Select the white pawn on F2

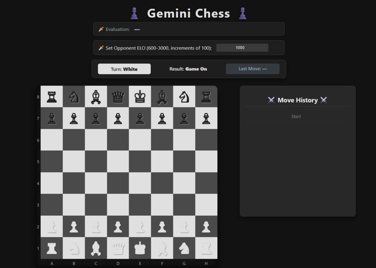(162, 227)
